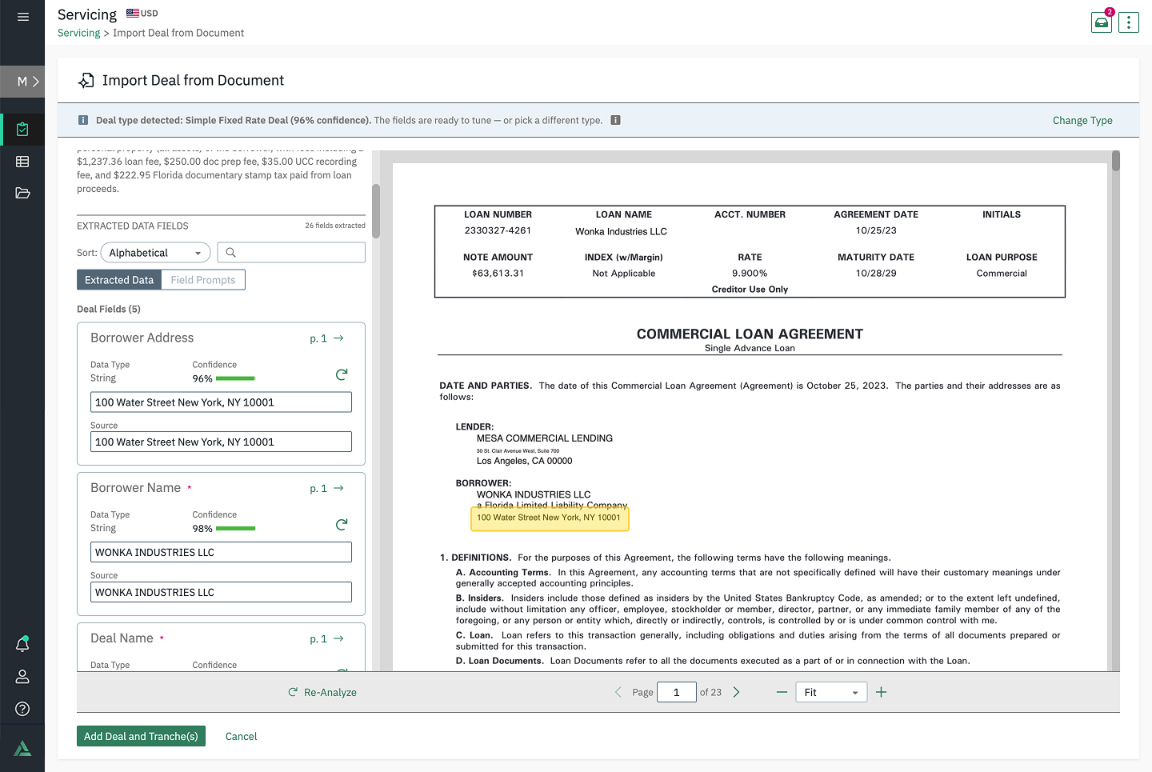Open the inbox icon with badge
Viewport: 1152px width, 772px height.
pos(1102,22)
